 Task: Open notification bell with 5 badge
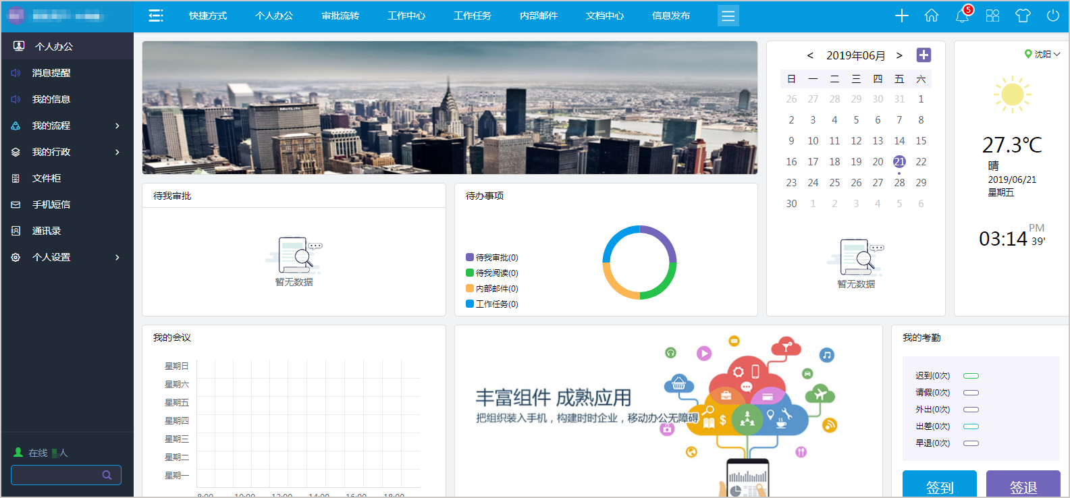click(x=963, y=15)
